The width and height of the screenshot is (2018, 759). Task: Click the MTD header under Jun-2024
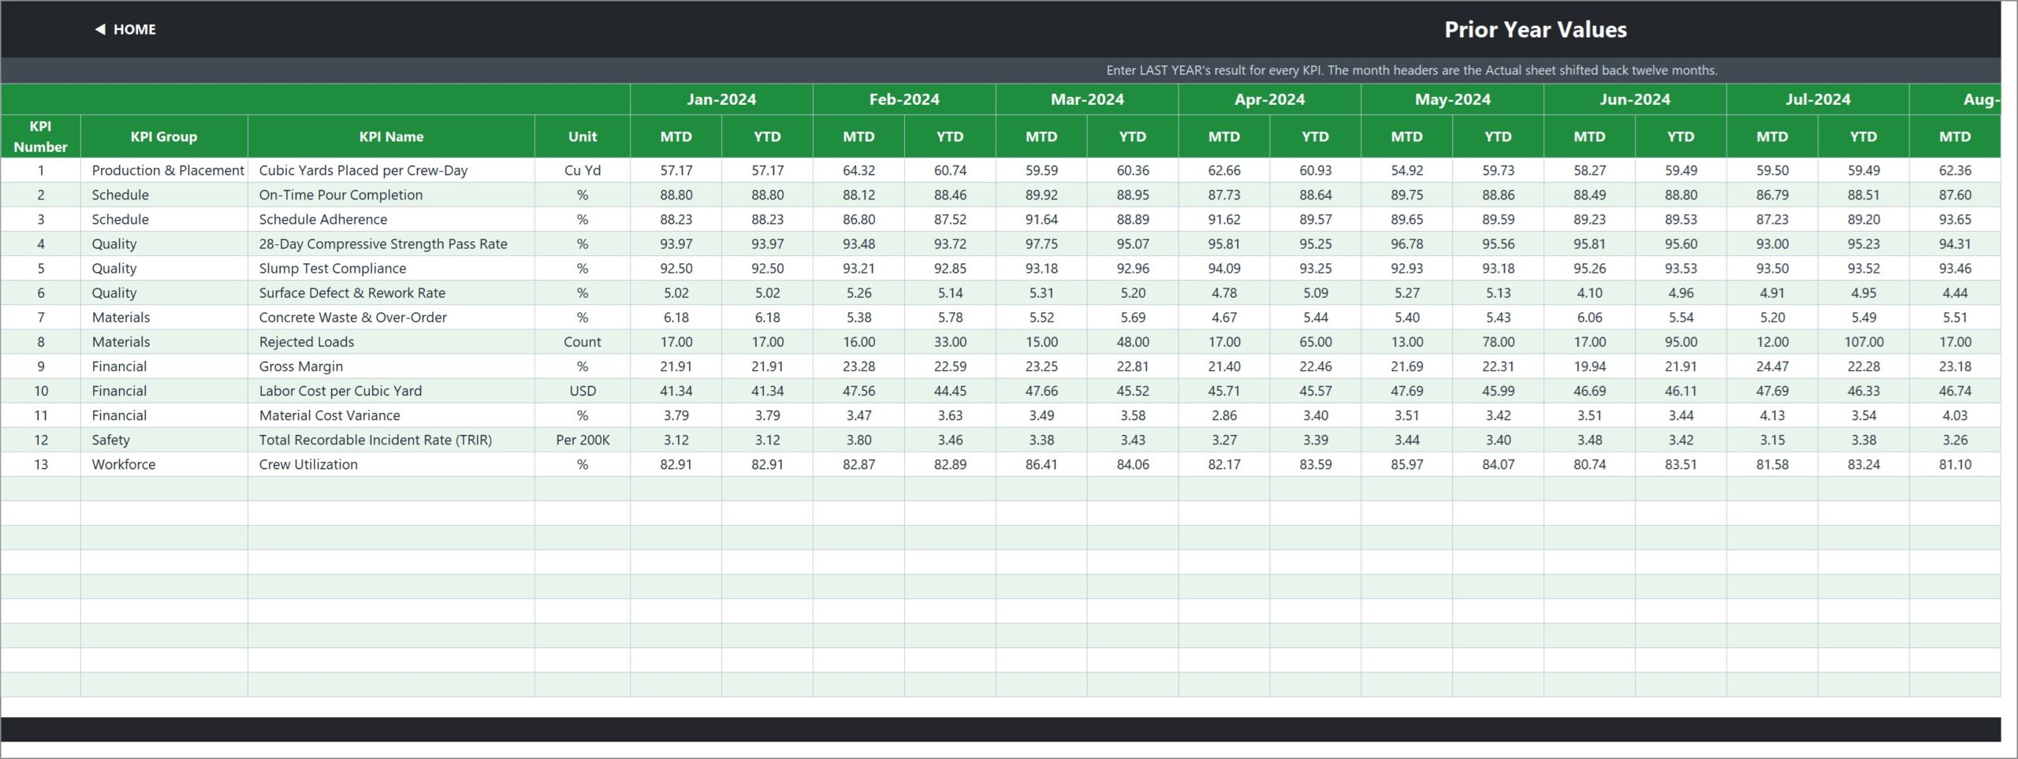1589,136
